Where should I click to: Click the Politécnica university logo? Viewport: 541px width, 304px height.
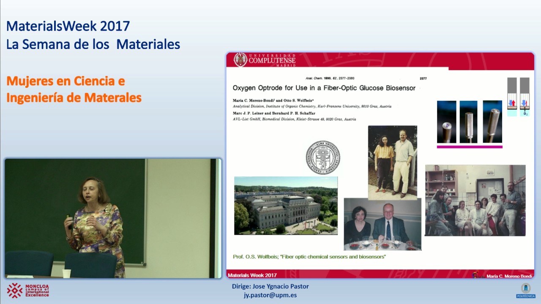pyautogui.click(x=525, y=291)
